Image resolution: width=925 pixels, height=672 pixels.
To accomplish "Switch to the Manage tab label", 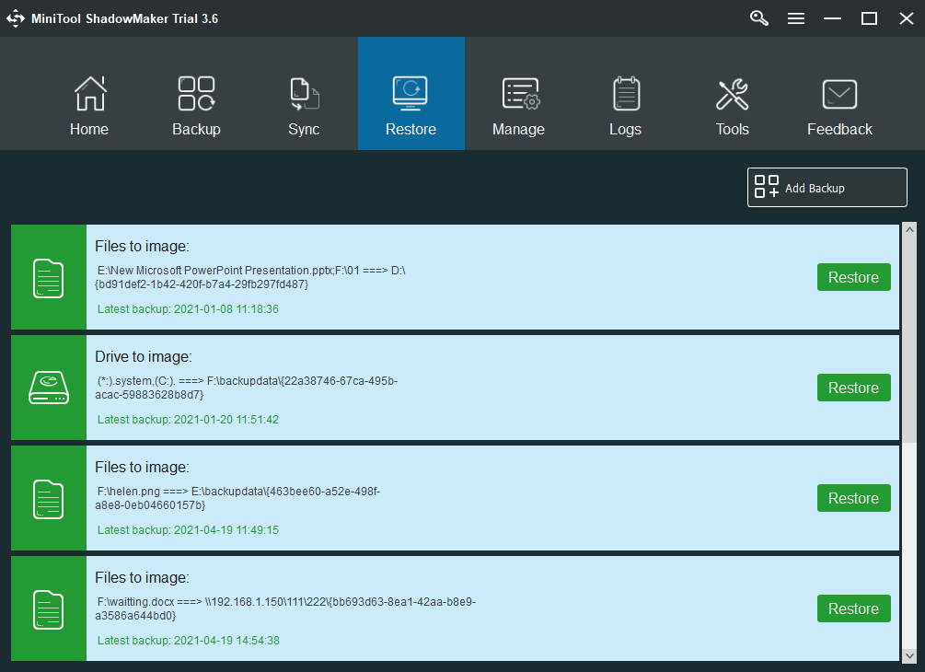I will [x=518, y=130].
